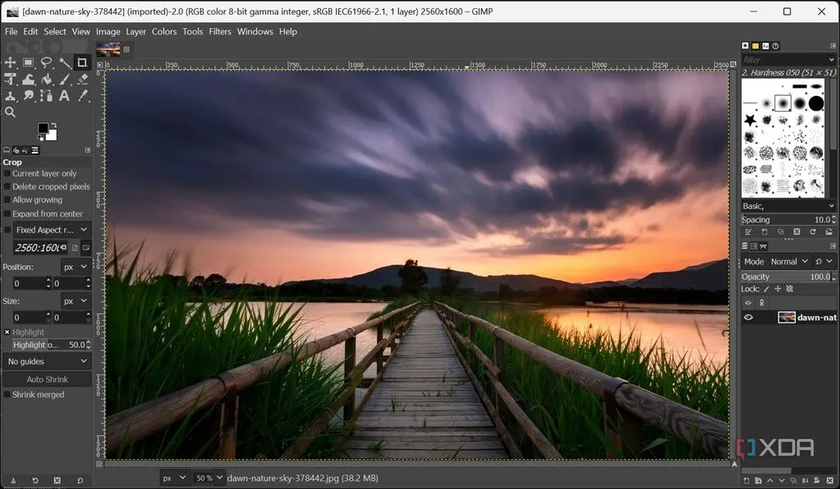The height and width of the screenshot is (489, 840).
Task: Select the Move tool
Action: (x=11, y=62)
